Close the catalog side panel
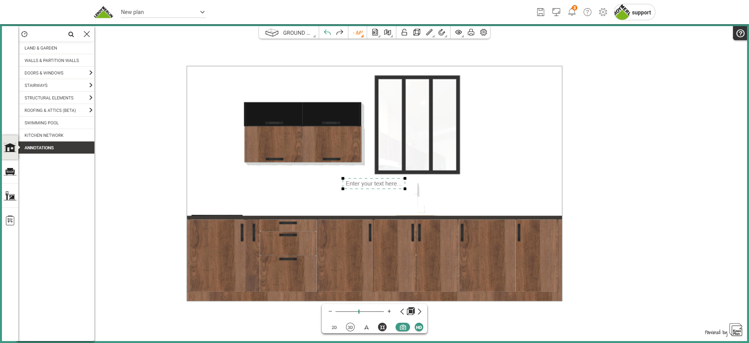Viewport: 749px width, 343px height. [87, 34]
